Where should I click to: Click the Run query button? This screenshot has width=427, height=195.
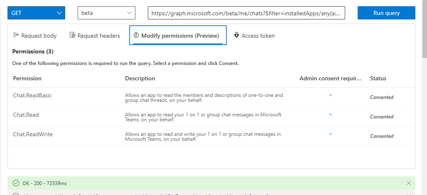386,13
